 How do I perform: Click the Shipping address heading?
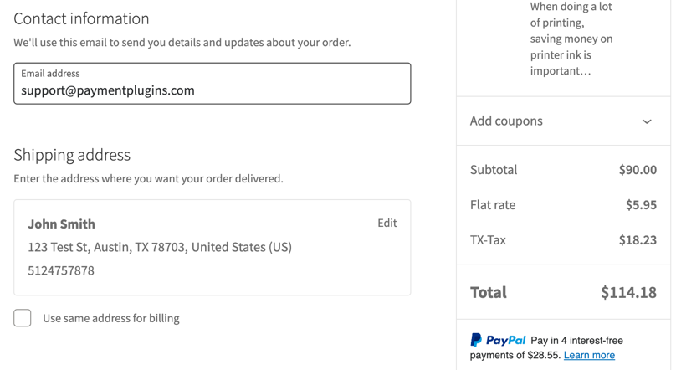tap(72, 155)
